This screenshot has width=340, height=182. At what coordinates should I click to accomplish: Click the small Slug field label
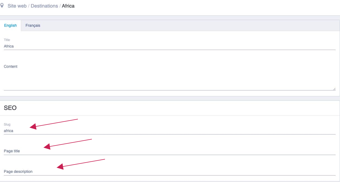pos(7,124)
